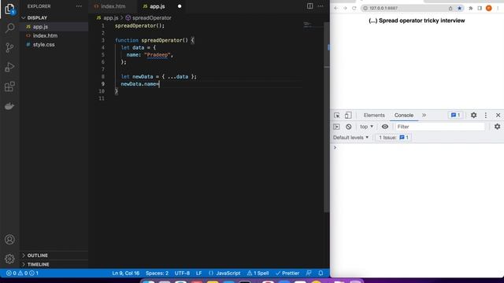Go forward in the browser
Screen dimensions: 504x283
pyautogui.click(x=345, y=8)
